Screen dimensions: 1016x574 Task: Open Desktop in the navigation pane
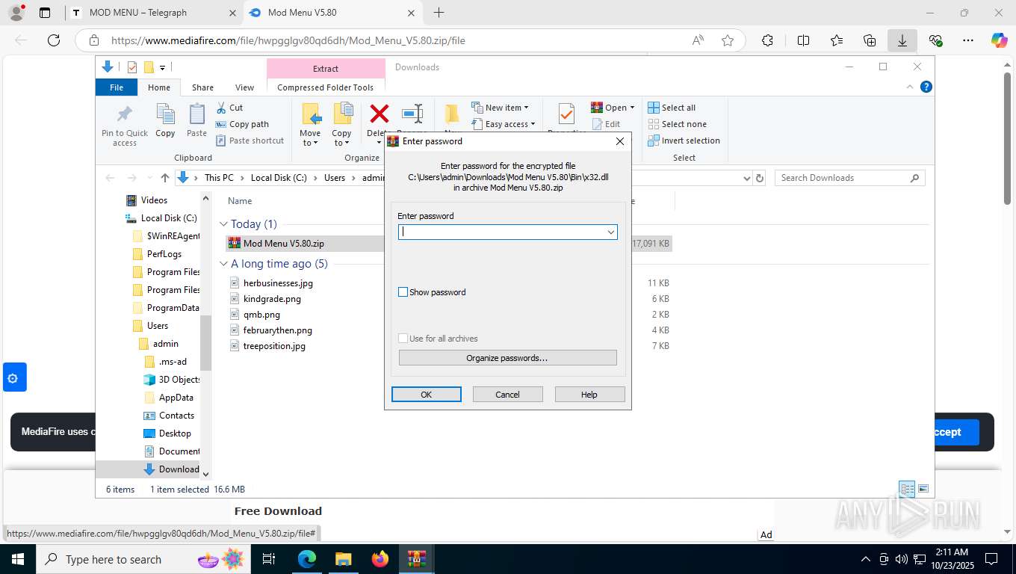(x=175, y=433)
